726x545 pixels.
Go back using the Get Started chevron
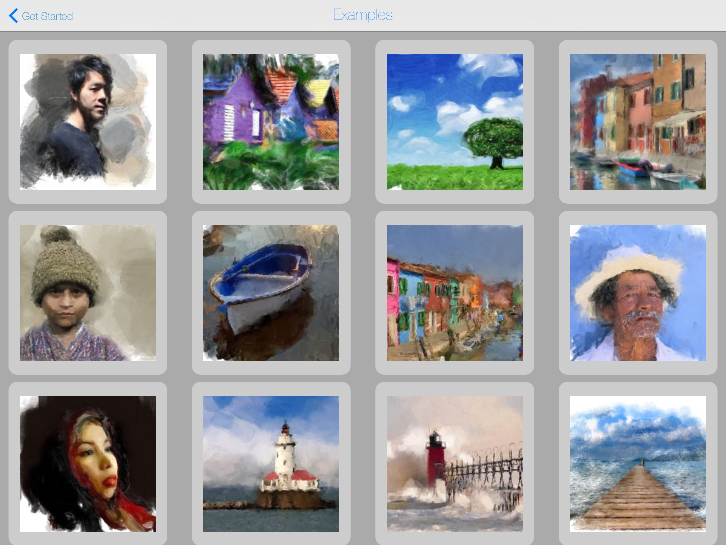pos(13,16)
